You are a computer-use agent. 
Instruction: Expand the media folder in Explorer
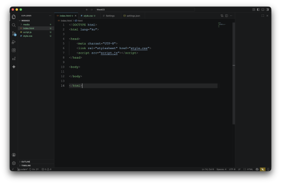26,24
